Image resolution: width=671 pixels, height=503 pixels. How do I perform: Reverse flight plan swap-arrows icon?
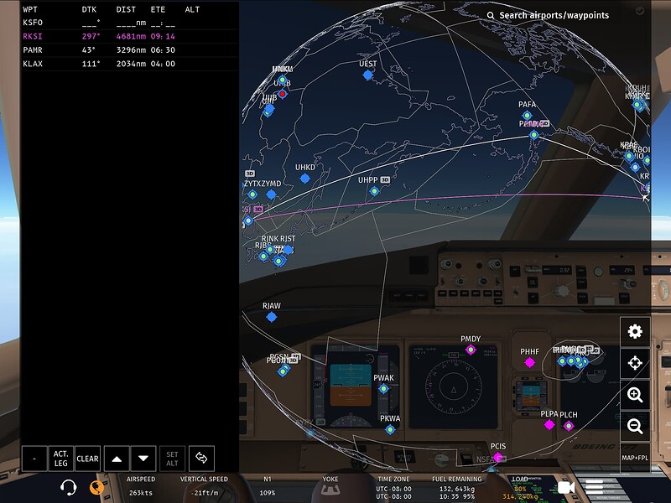point(201,459)
